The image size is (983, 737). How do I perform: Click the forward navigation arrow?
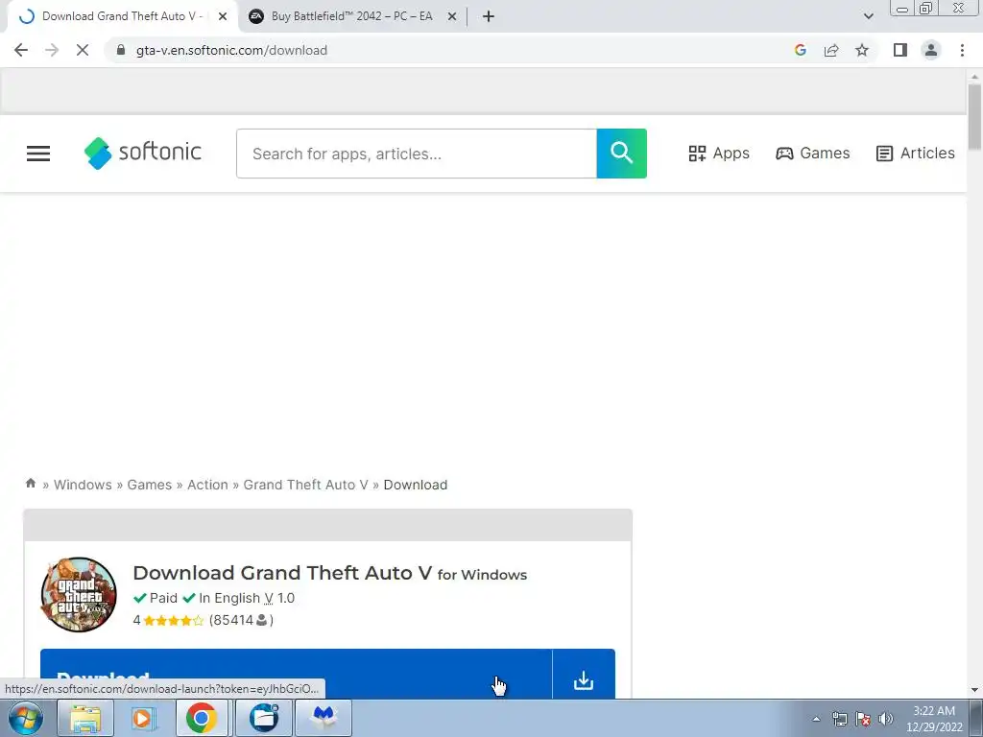tap(52, 50)
